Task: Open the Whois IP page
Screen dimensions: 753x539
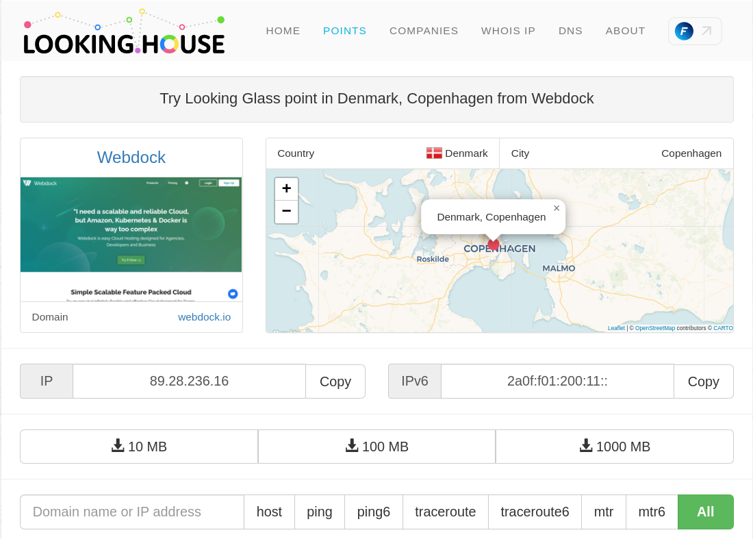Action: 508,31
